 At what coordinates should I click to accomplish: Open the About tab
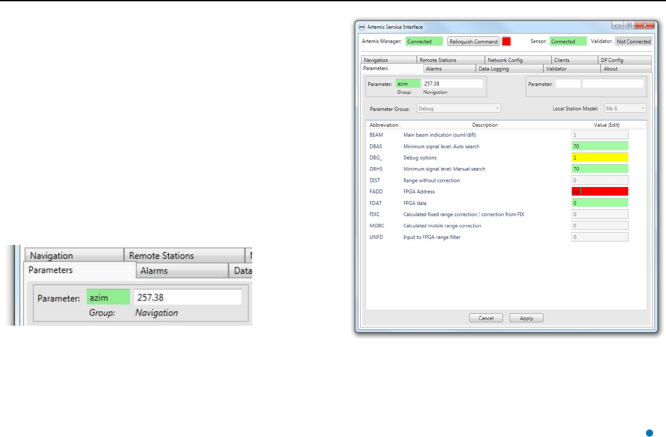626,69
